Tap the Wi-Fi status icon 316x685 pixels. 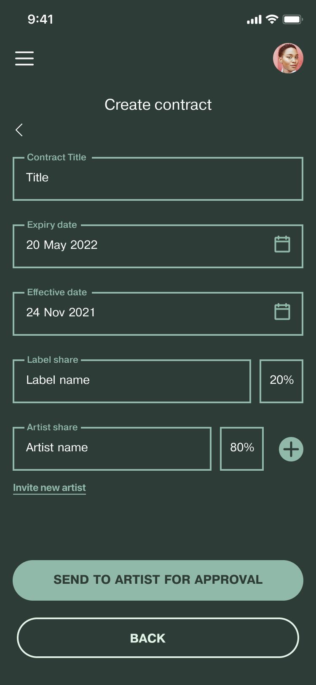click(x=272, y=19)
